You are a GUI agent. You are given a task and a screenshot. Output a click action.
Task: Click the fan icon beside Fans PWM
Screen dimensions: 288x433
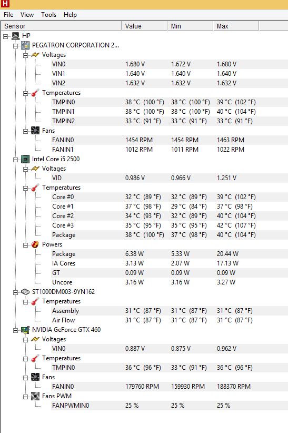35,396
